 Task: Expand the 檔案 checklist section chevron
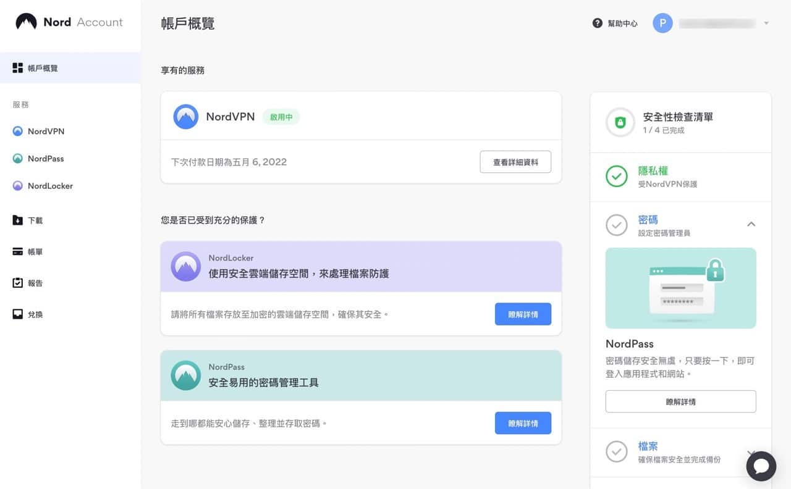coord(751,453)
